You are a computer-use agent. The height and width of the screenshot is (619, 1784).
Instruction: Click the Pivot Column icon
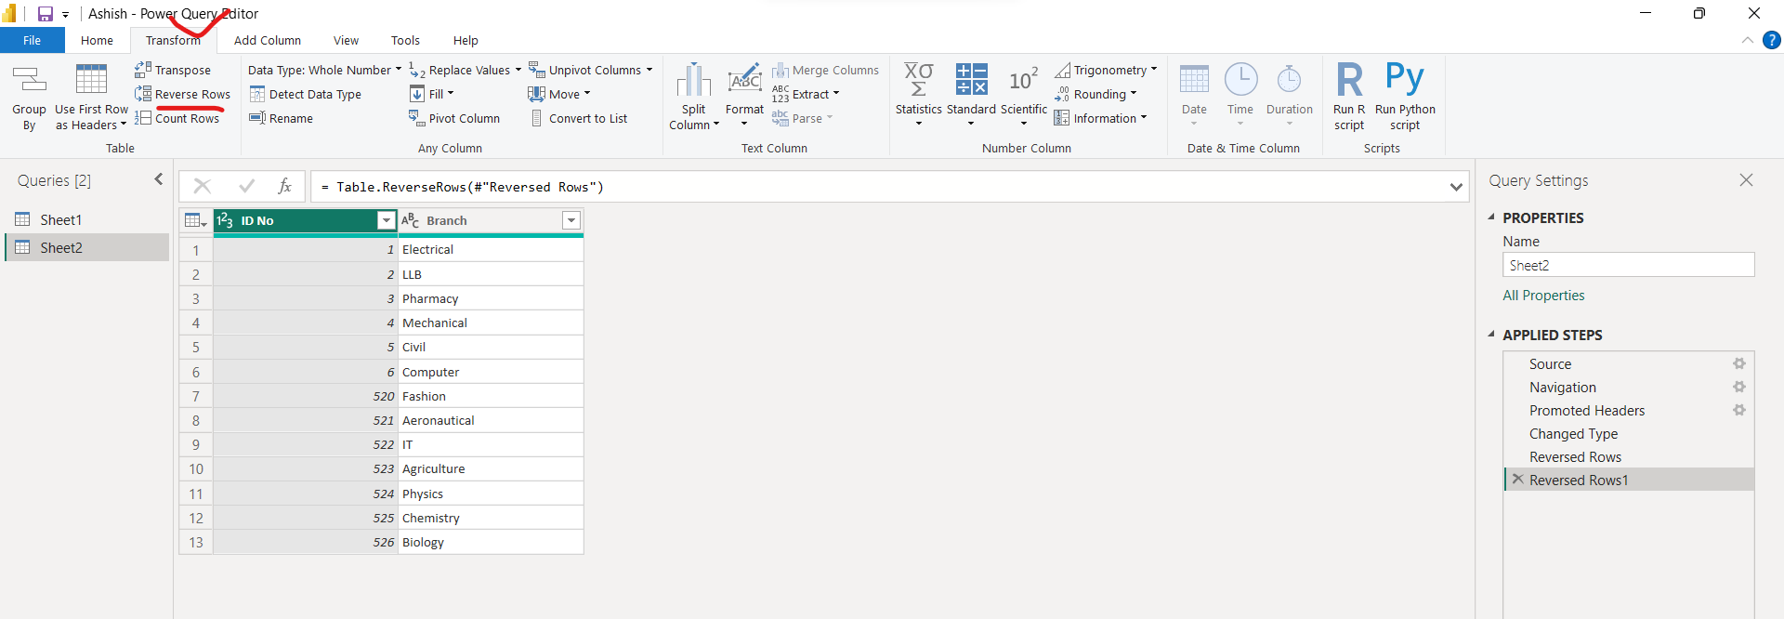click(416, 118)
